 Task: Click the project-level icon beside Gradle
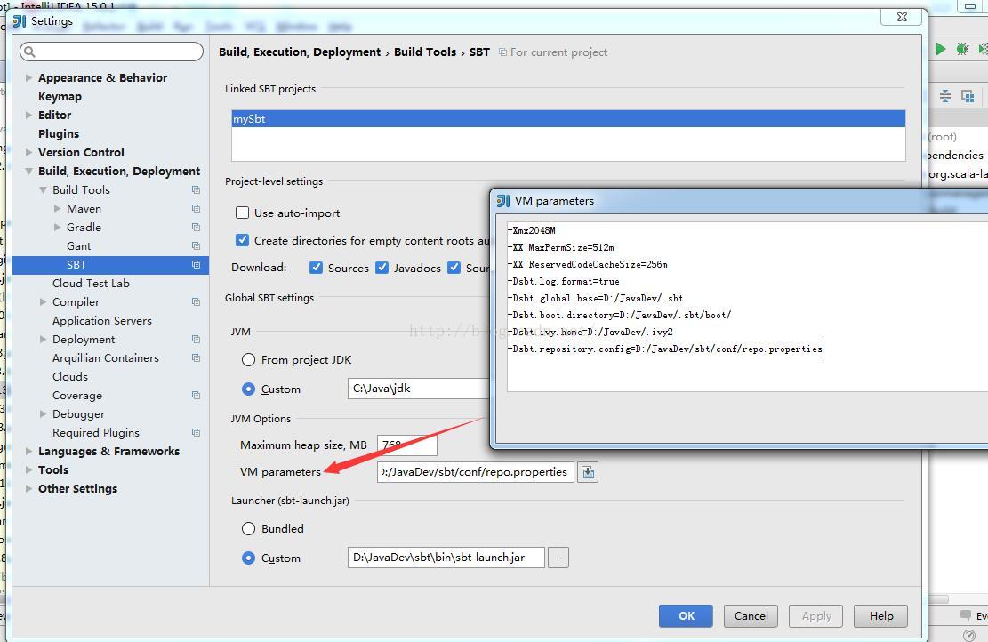tap(196, 227)
